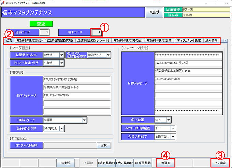The image size is (232, 168).
Task: Click the F6 タブ移動<< button
Action: (106, 163)
